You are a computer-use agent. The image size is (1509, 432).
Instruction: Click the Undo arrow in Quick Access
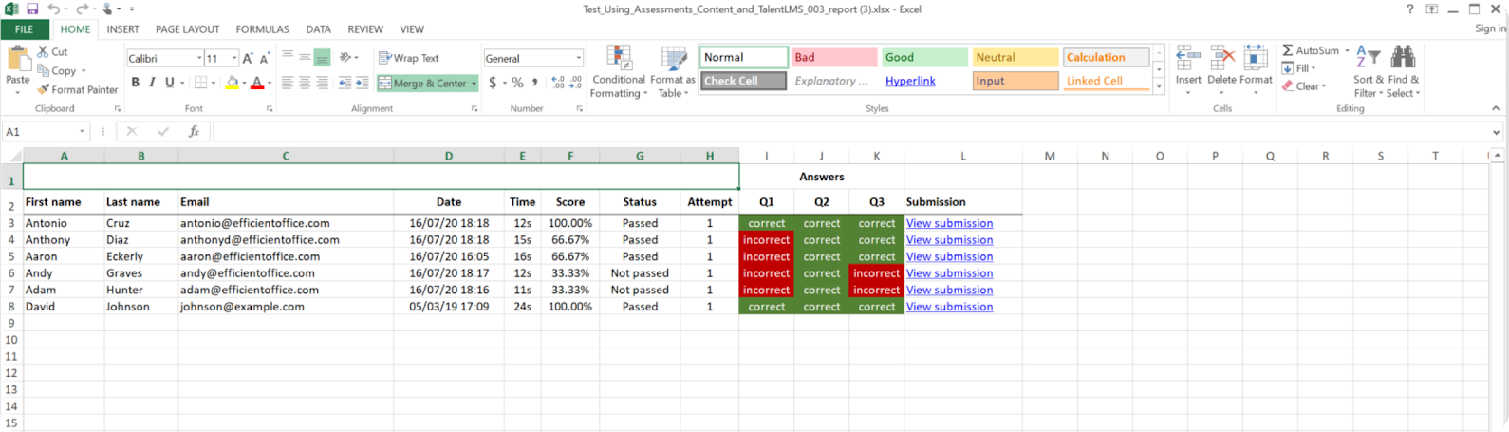[54, 9]
